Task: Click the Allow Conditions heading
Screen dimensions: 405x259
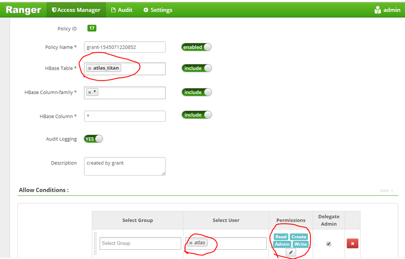Action: (44, 190)
